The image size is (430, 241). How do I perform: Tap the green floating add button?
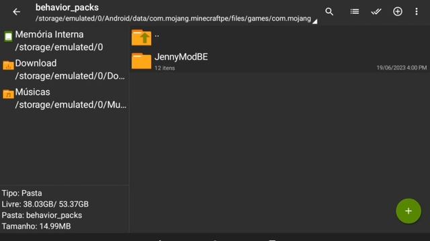pos(408,211)
